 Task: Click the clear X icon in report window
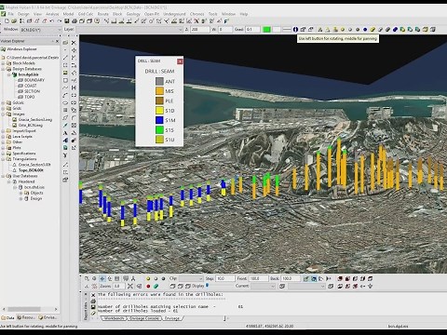coord(93,295)
